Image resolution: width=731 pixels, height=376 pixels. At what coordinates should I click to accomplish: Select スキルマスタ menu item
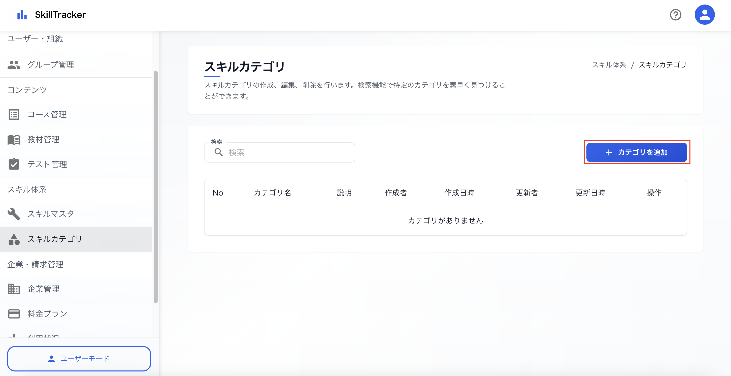(51, 214)
